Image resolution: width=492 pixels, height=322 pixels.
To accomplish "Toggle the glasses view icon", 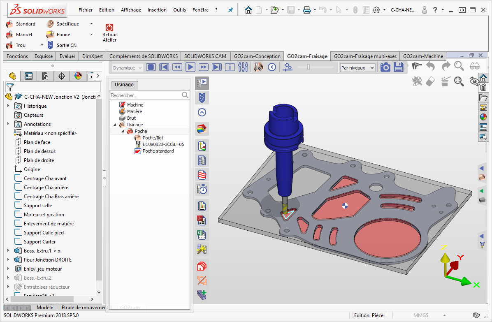I will [474, 66].
